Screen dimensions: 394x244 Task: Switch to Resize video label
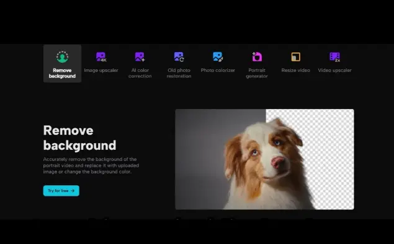tap(296, 70)
